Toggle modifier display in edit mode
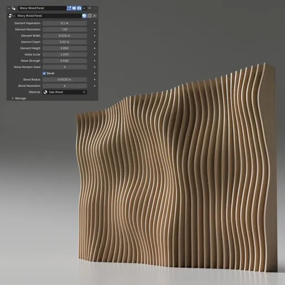 pos(69,8)
